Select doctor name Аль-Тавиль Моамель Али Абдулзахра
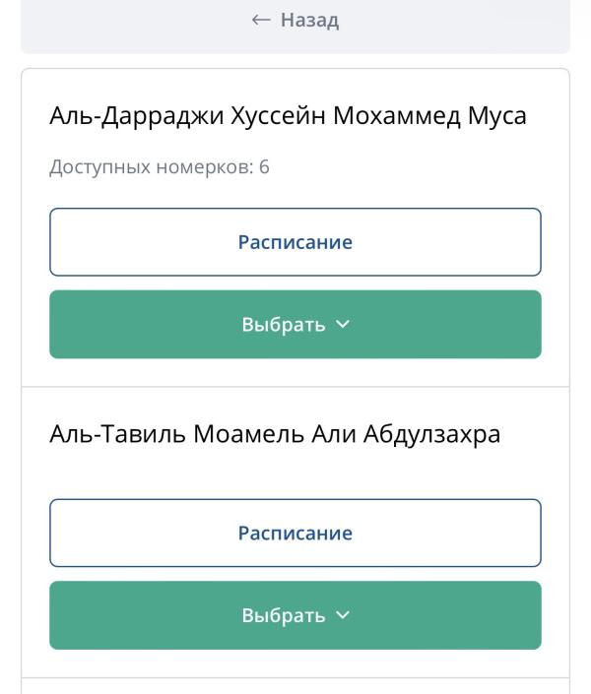Screen dimensions: 591x694 (275, 434)
